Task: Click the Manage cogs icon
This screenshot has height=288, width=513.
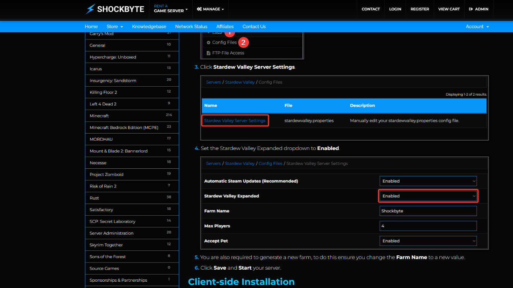Action: tap(199, 9)
